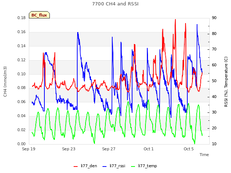Viewport: 231px width, 173px height.
Task: Click the 0.06 left axis value
Action: pos(22,102)
